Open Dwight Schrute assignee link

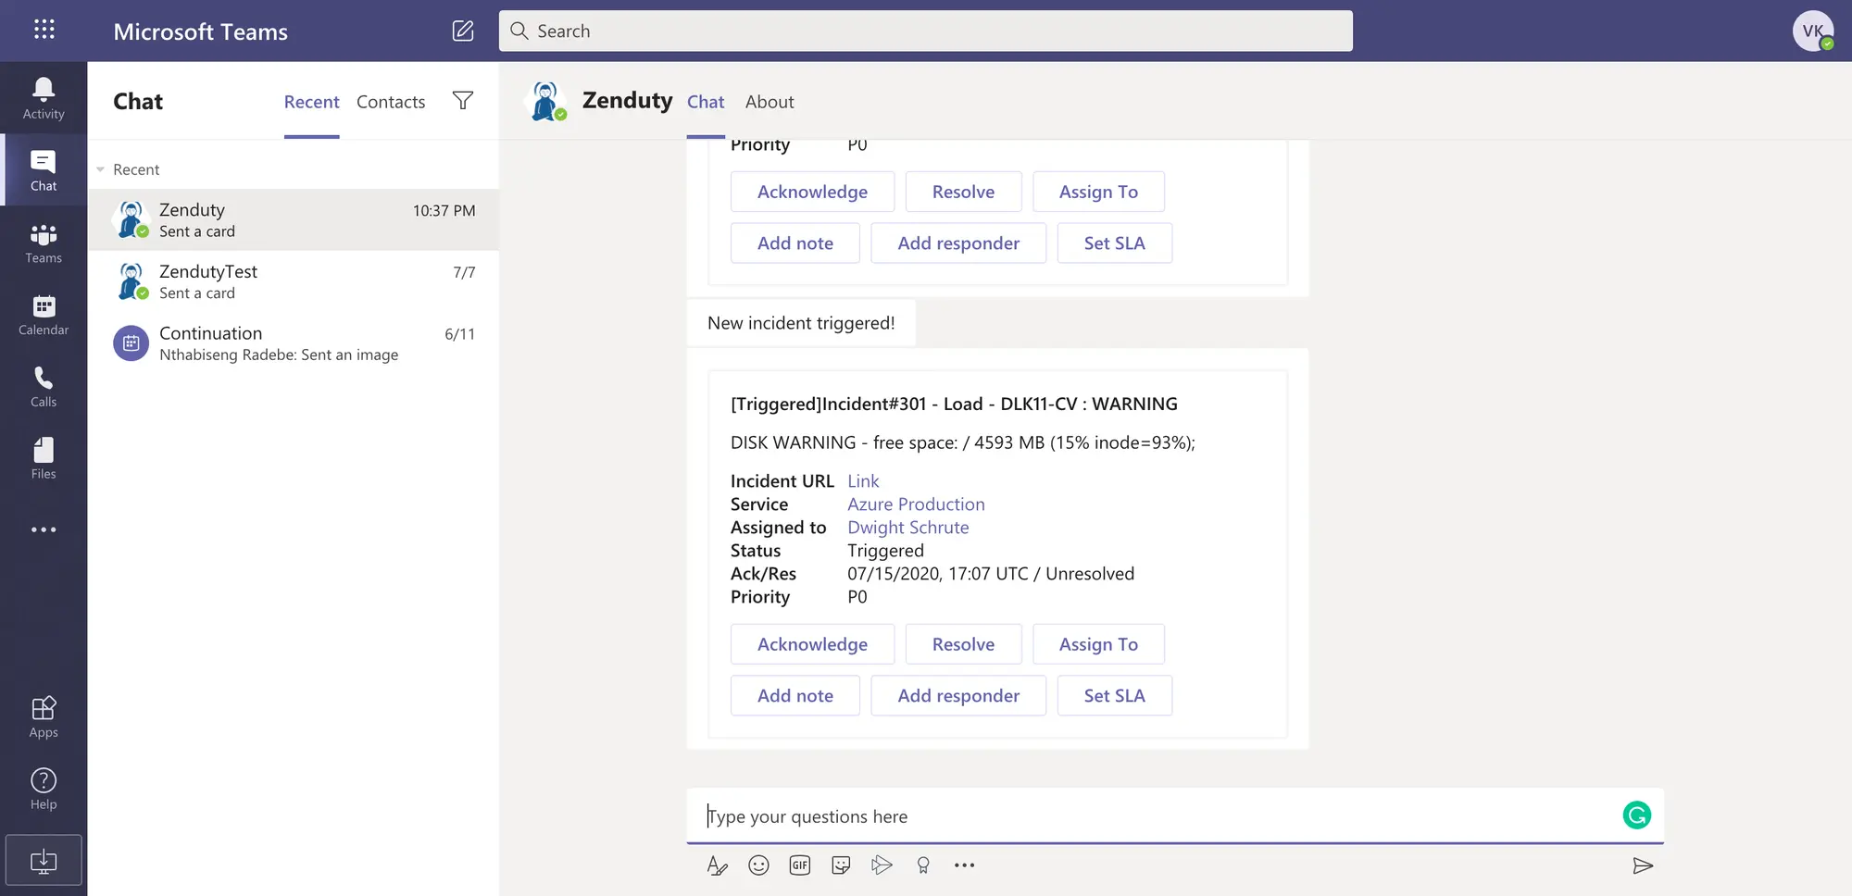pos(907,528)
